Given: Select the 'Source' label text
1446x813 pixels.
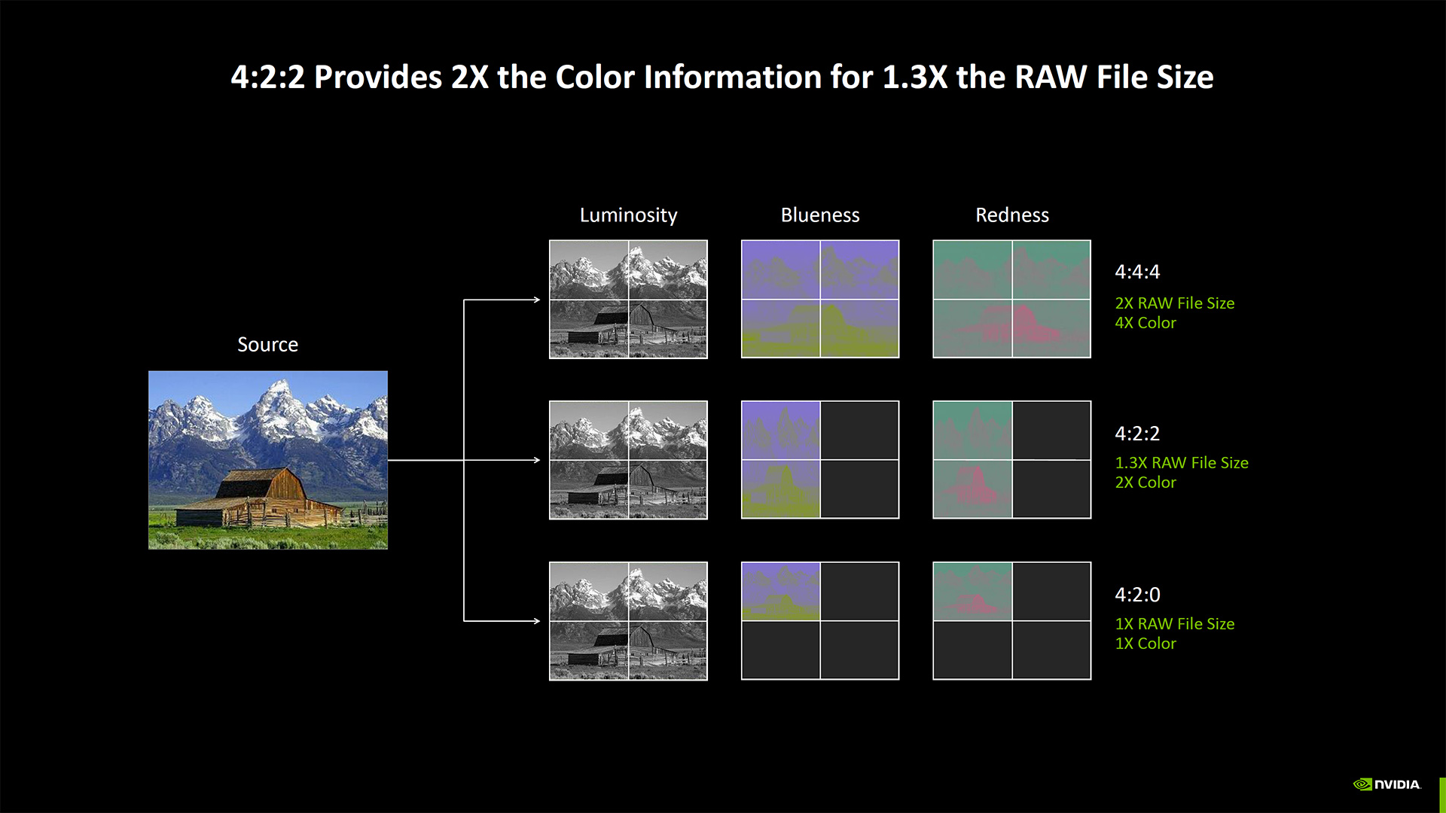Looking at the screenshot, I should point(268,344).
